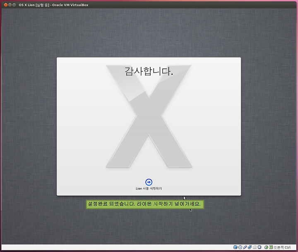Image resolution: width=298 pixels, height=252 pixels.
Task: Click the 'Lion 사용 시작하기' label
Action: [x=149, y=189]
